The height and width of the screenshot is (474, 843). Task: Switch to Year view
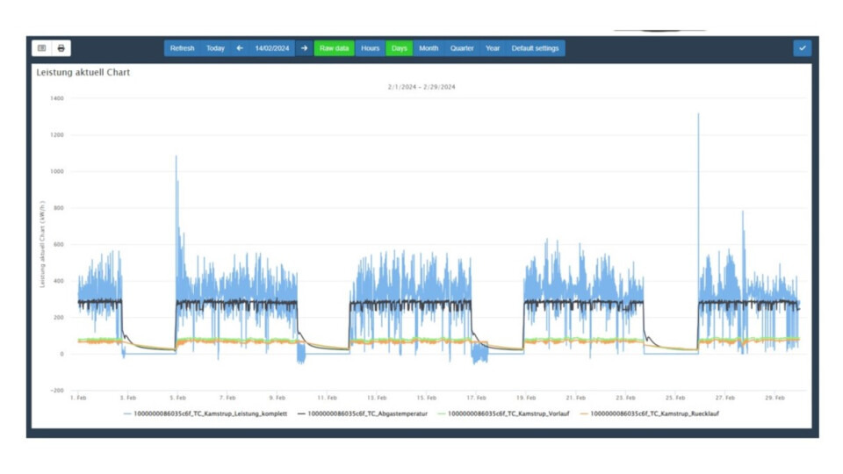[493, 48]
